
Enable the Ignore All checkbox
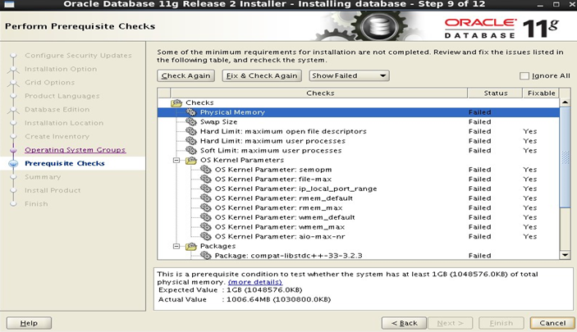(x=524, y=75)
